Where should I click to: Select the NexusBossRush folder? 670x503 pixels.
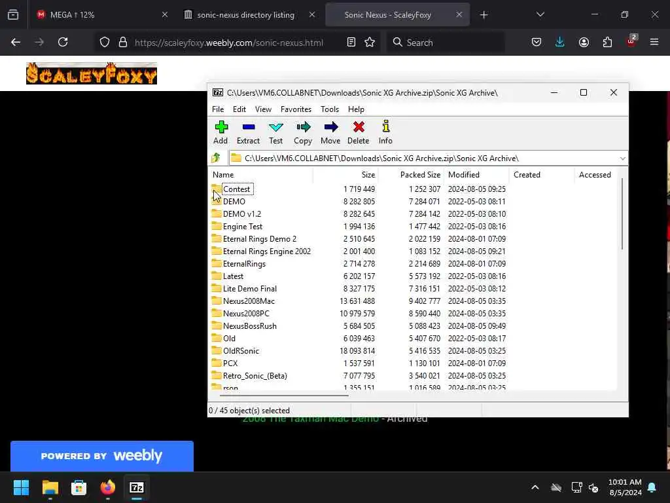[244, 326]
